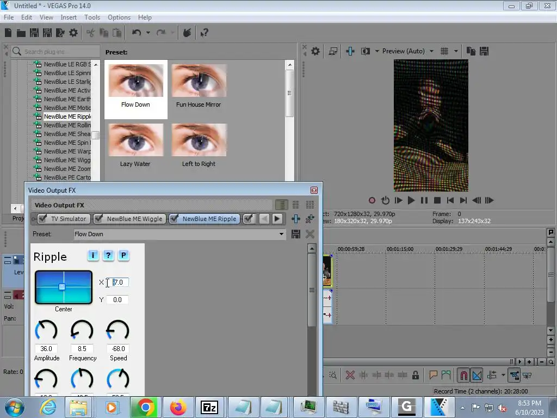
Task: Open the interactive tutorials hand icon
Action: point(187,33)
